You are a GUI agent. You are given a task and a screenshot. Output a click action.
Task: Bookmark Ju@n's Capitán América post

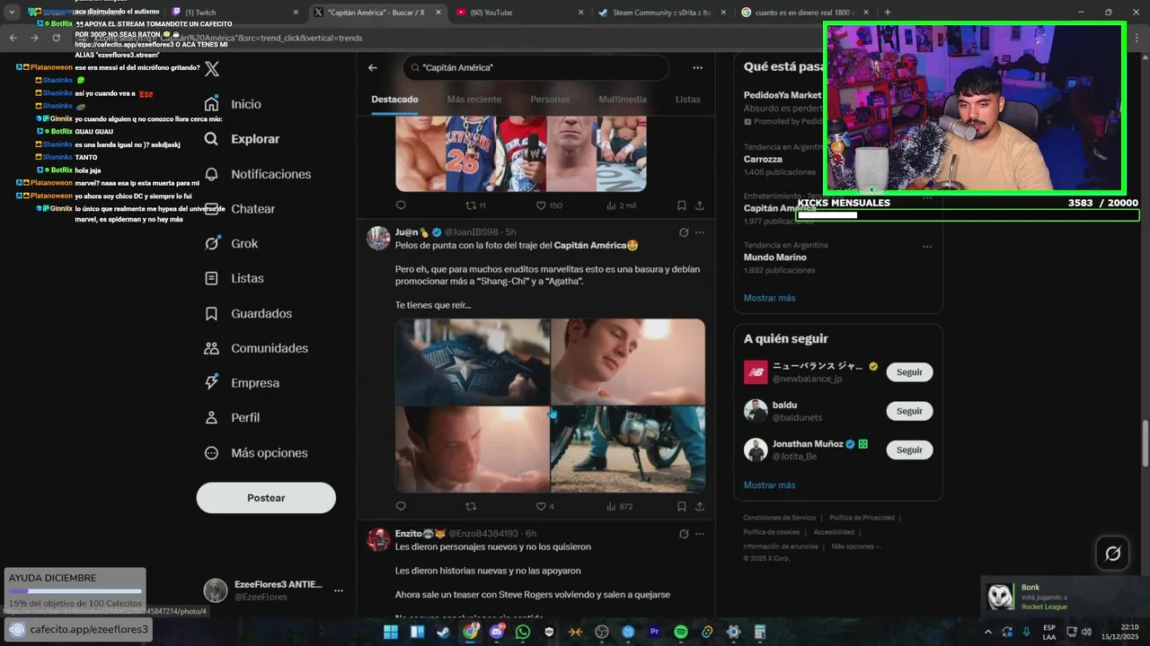(x=682, y=506)
